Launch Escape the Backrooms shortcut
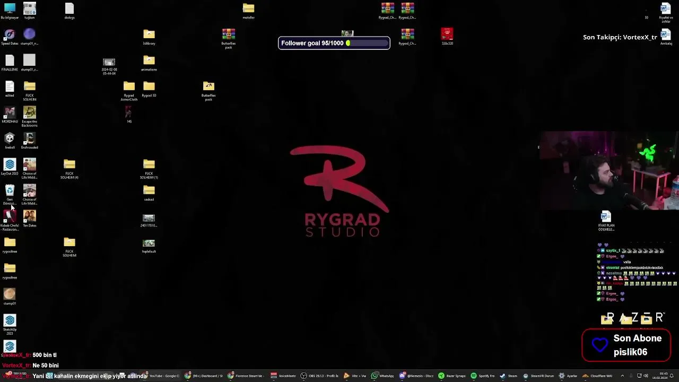The image size is (679, 382). pos(30,116)
